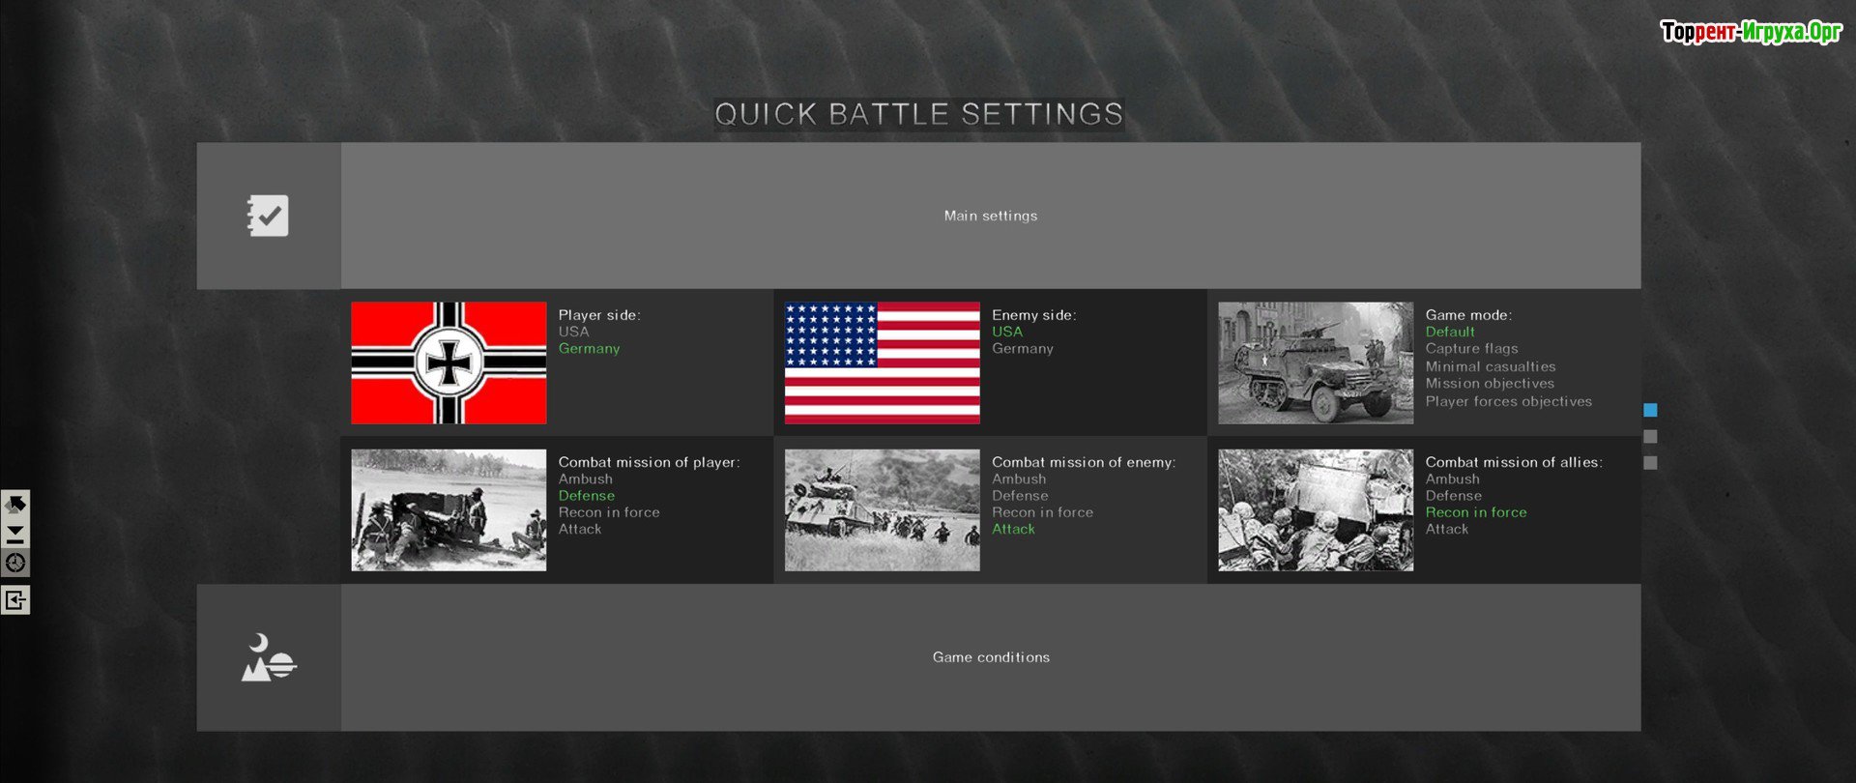Viewport: 1856px width, 783px height.
Task: Click the clock crosshair icon in left sidebar
Action: (x=15, y=563)
